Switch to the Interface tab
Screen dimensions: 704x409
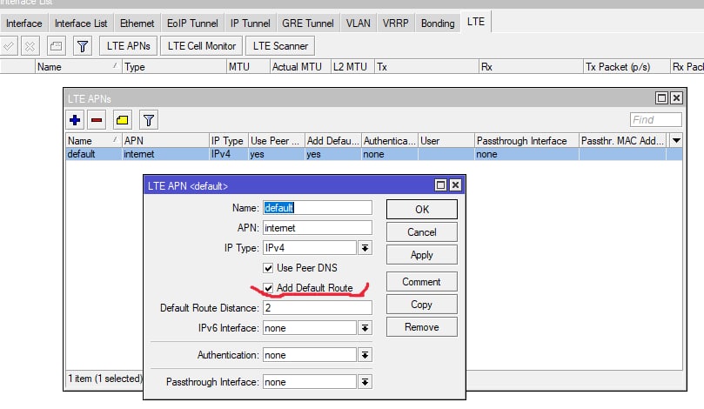(x=23, y=23)
